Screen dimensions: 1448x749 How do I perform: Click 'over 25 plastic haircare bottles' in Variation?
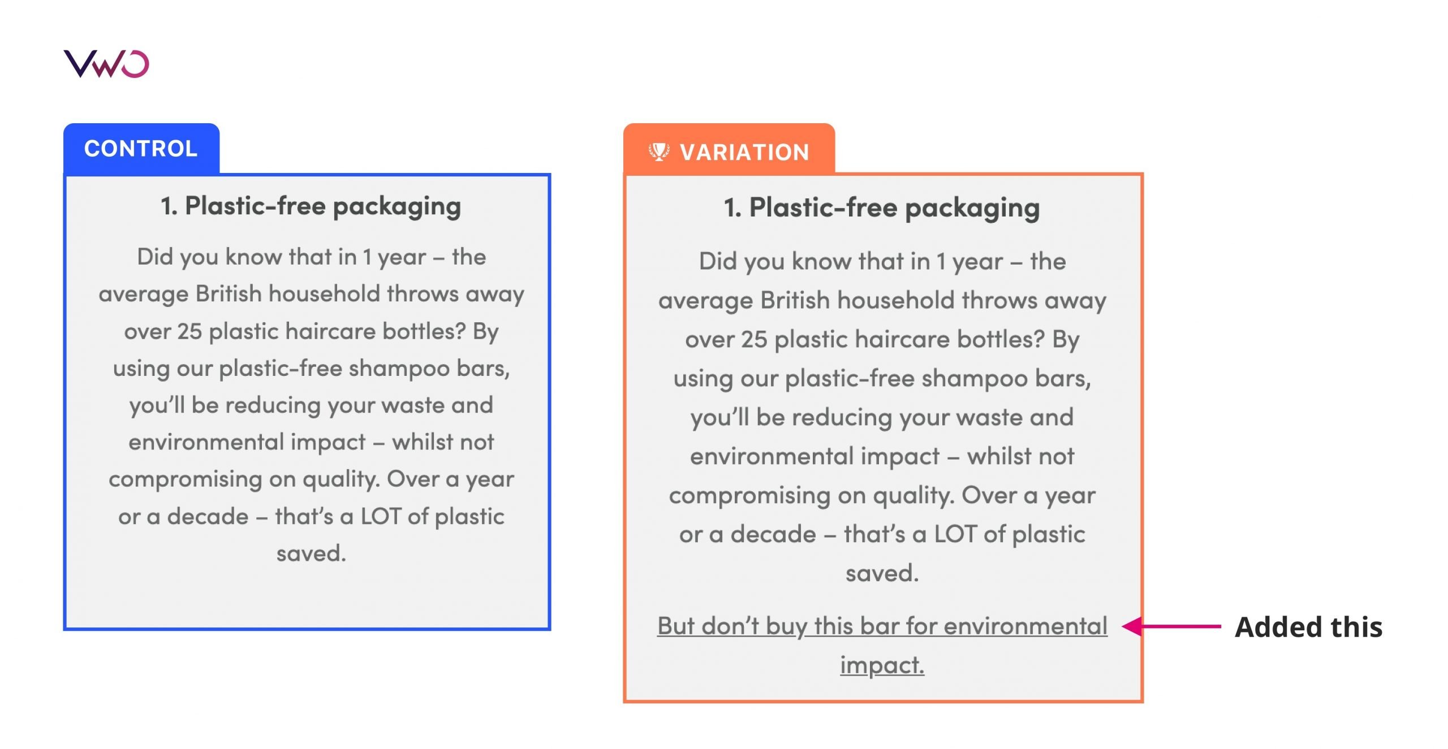click(x=864, y=340)
